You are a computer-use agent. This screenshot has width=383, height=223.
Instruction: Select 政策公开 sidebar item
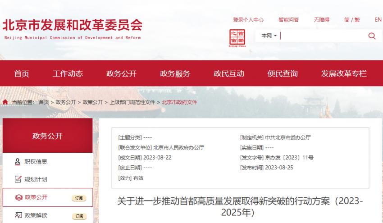click(48, 197)
